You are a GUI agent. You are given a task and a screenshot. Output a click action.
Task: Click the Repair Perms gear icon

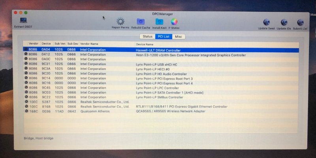point(120,21)
